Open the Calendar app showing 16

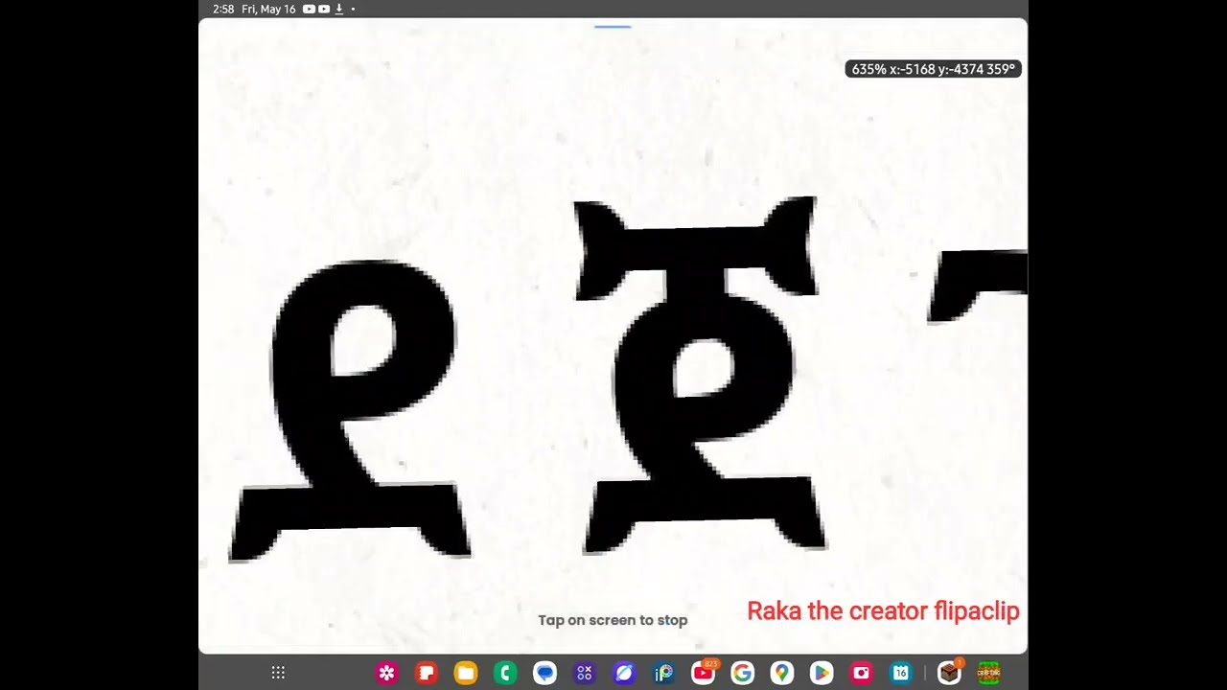pyautogui.click(x=900, y=674)
